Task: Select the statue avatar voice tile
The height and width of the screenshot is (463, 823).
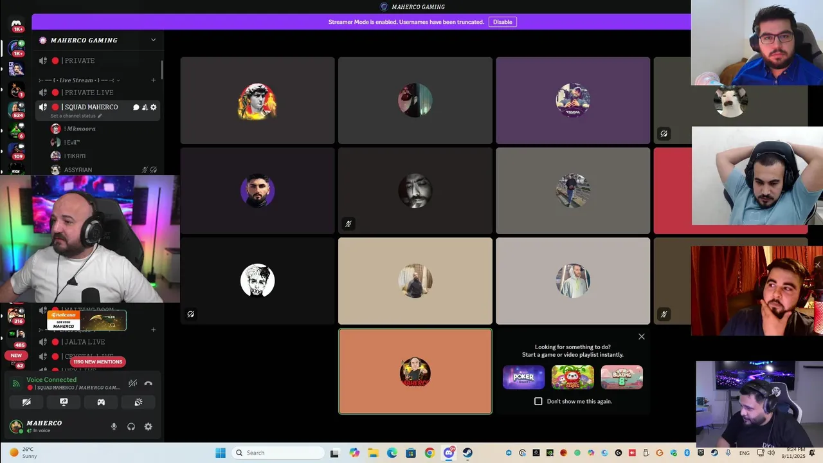Action: tap(257, 100)
